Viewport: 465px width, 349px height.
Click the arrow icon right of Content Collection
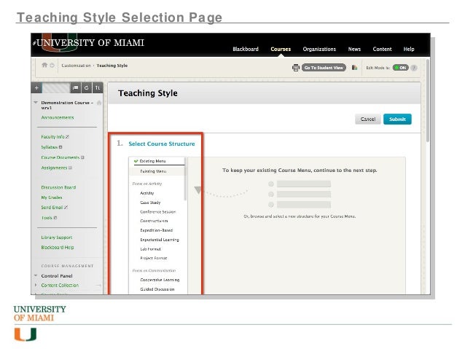(x=98, y=286)
